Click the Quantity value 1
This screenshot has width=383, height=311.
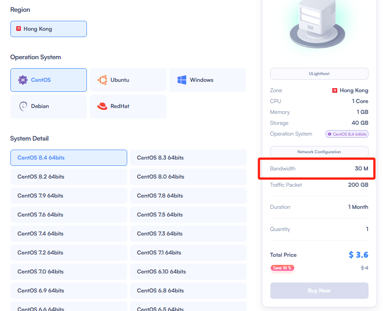[367, 229]
